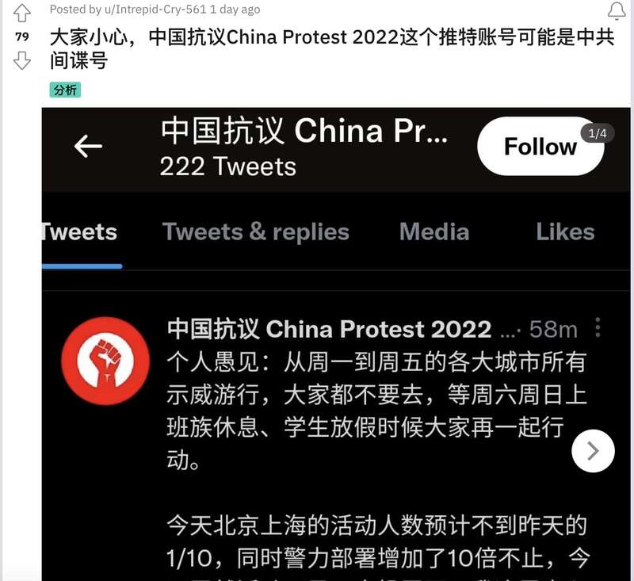Open tweet options three-dot menu
This screenshot has width=634, height=581.
pos(598,327)
